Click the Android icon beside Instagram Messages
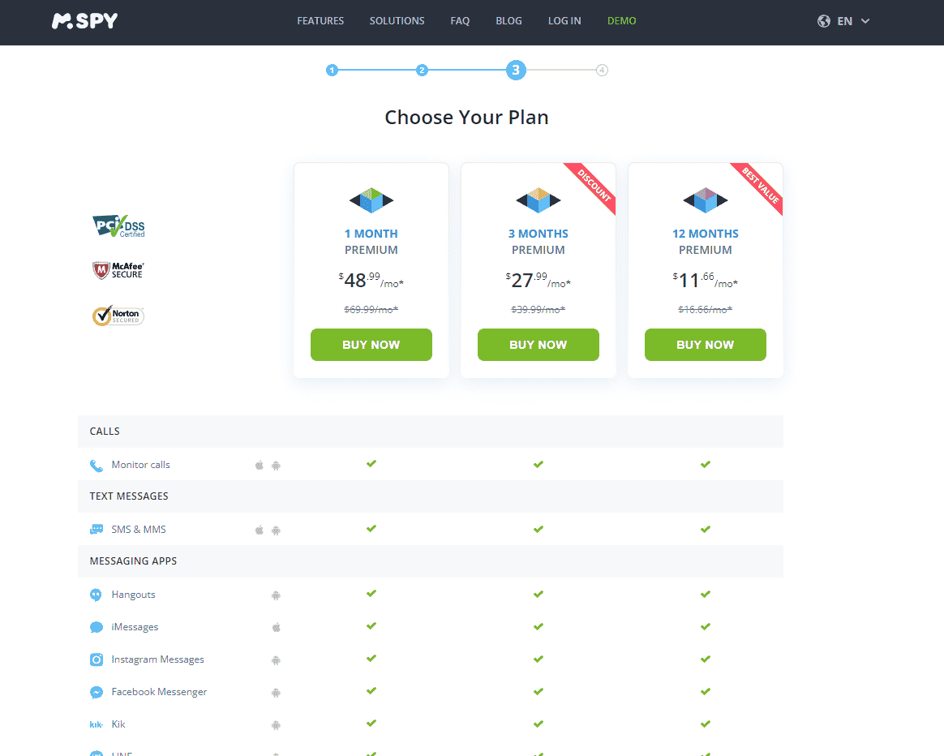944x756 pixels. tap(276, 660)
